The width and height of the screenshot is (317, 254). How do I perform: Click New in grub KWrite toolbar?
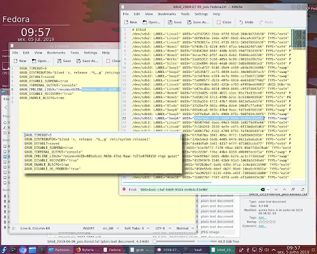point(20,61)
